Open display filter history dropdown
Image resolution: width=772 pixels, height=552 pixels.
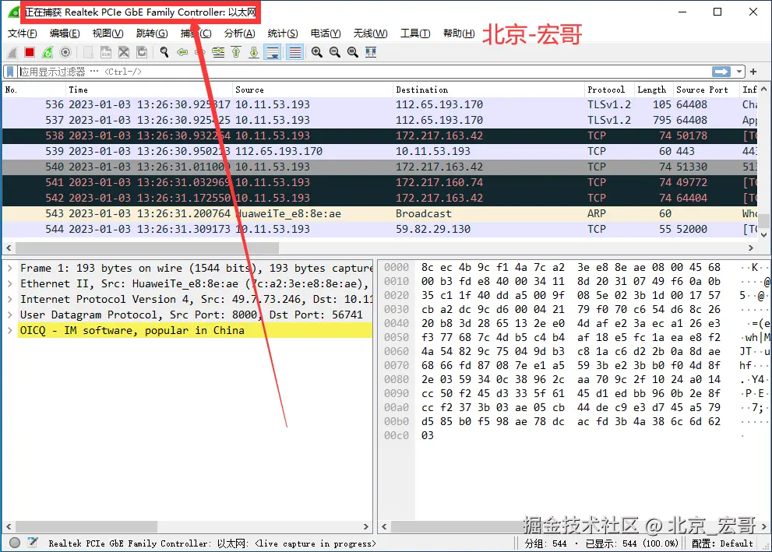click(x=739, y=72)
